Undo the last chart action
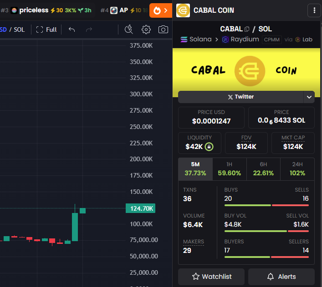The height and width of the screenshot is (287, 322). 72,30
